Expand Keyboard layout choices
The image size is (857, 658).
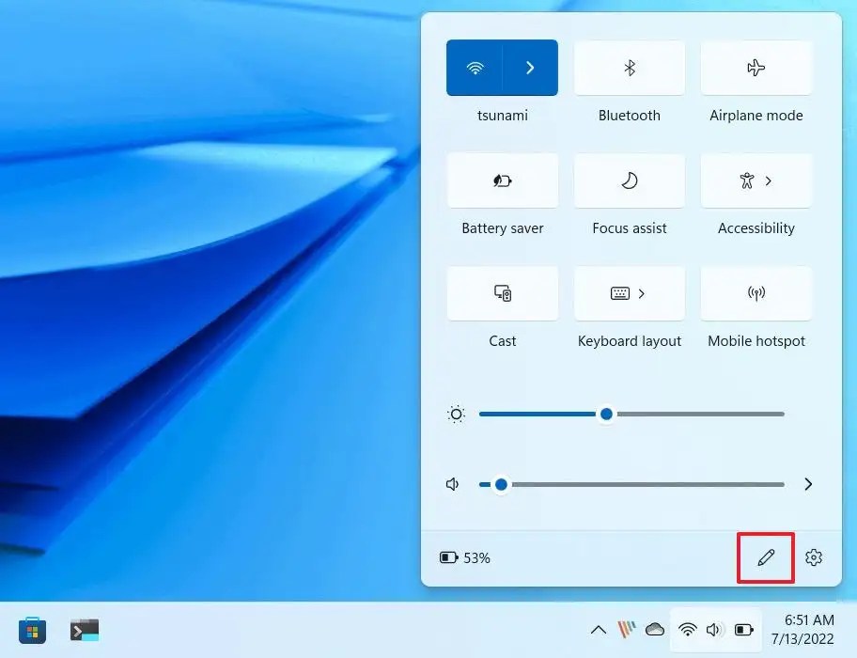click(x=644, y=293)
